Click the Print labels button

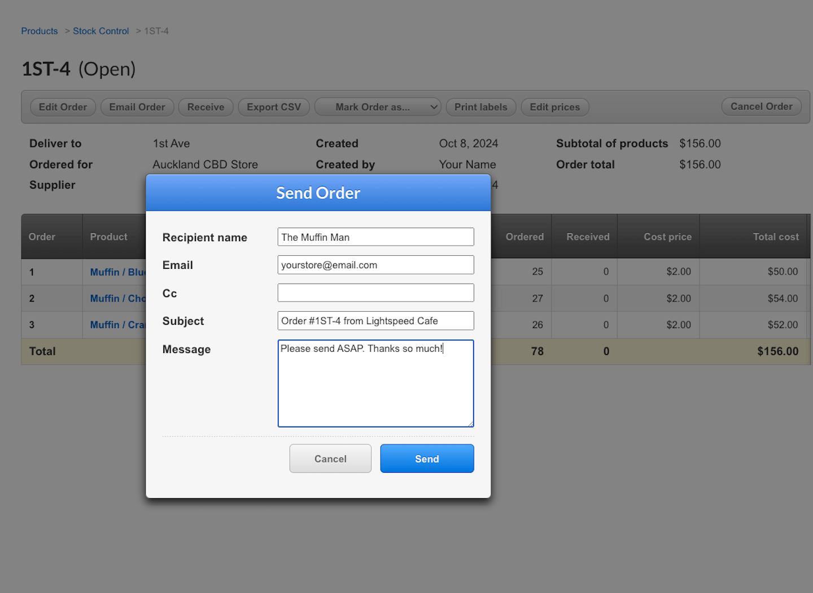[x=480, y=107]
